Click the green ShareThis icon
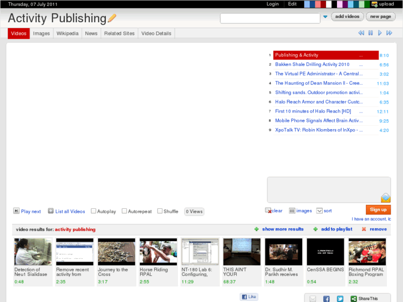Image resolution: width=403 pixels, height=302 pixels. pyautogui.click(x=354, y=299)
